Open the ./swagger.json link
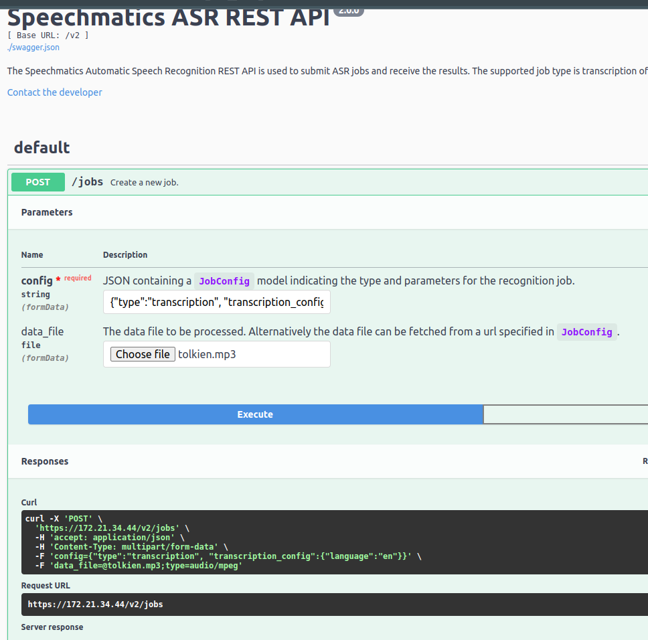This screenshot has height=640, width=648. tap(33, 48)
